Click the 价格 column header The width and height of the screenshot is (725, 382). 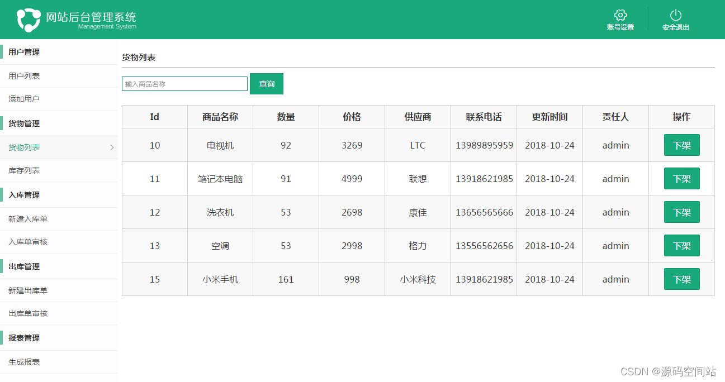tap(352, 117)
